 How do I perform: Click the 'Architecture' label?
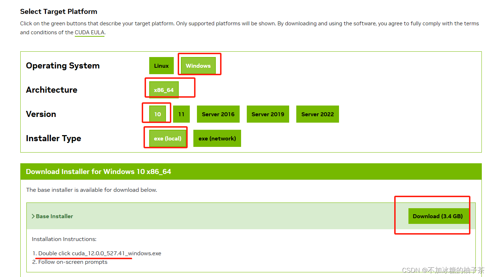coord(52,90)
